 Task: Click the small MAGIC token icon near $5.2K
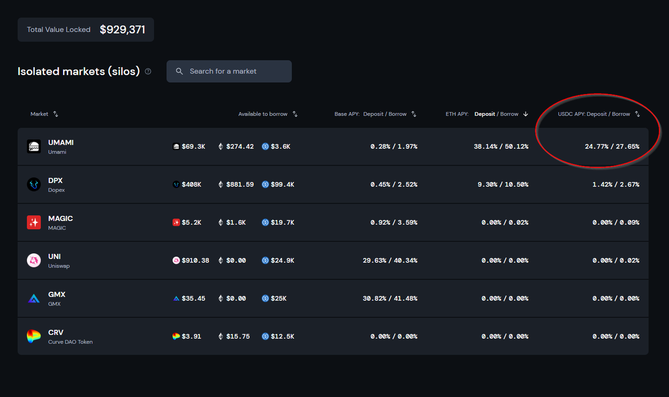coord(176,222)
